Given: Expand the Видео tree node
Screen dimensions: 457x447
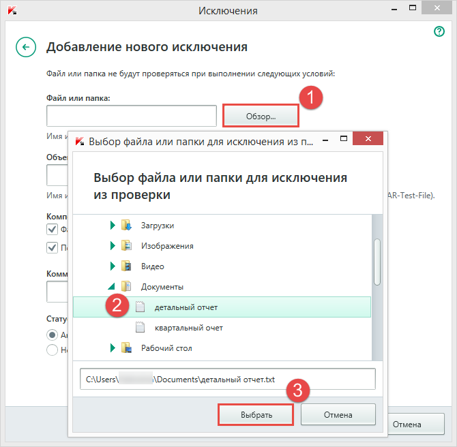Looking at the screenshot, I should tap(113, 266).
